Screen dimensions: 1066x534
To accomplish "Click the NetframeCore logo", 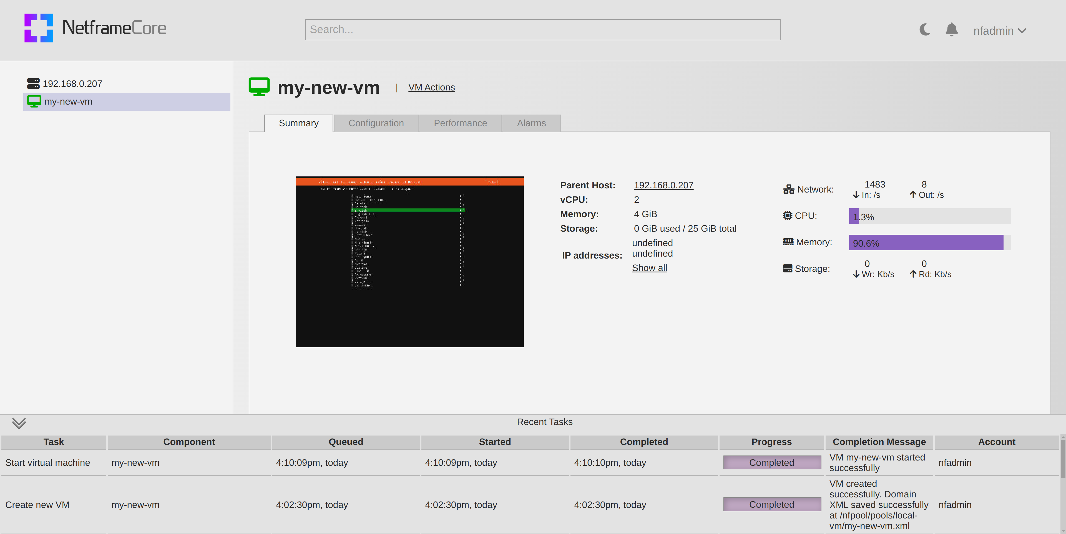I will 95,28.
